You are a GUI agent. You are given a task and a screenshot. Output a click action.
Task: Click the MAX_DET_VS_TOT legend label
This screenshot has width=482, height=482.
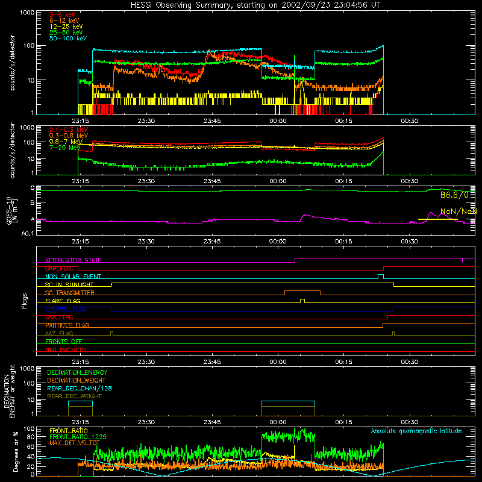[75, 443]
